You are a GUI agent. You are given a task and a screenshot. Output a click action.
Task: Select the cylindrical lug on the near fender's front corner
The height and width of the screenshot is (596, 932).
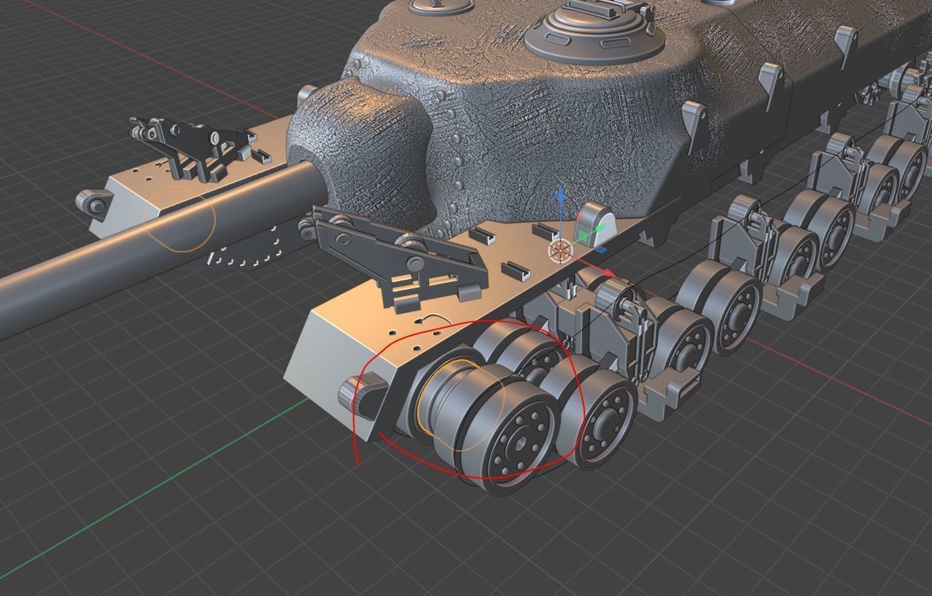pos(361,393)
